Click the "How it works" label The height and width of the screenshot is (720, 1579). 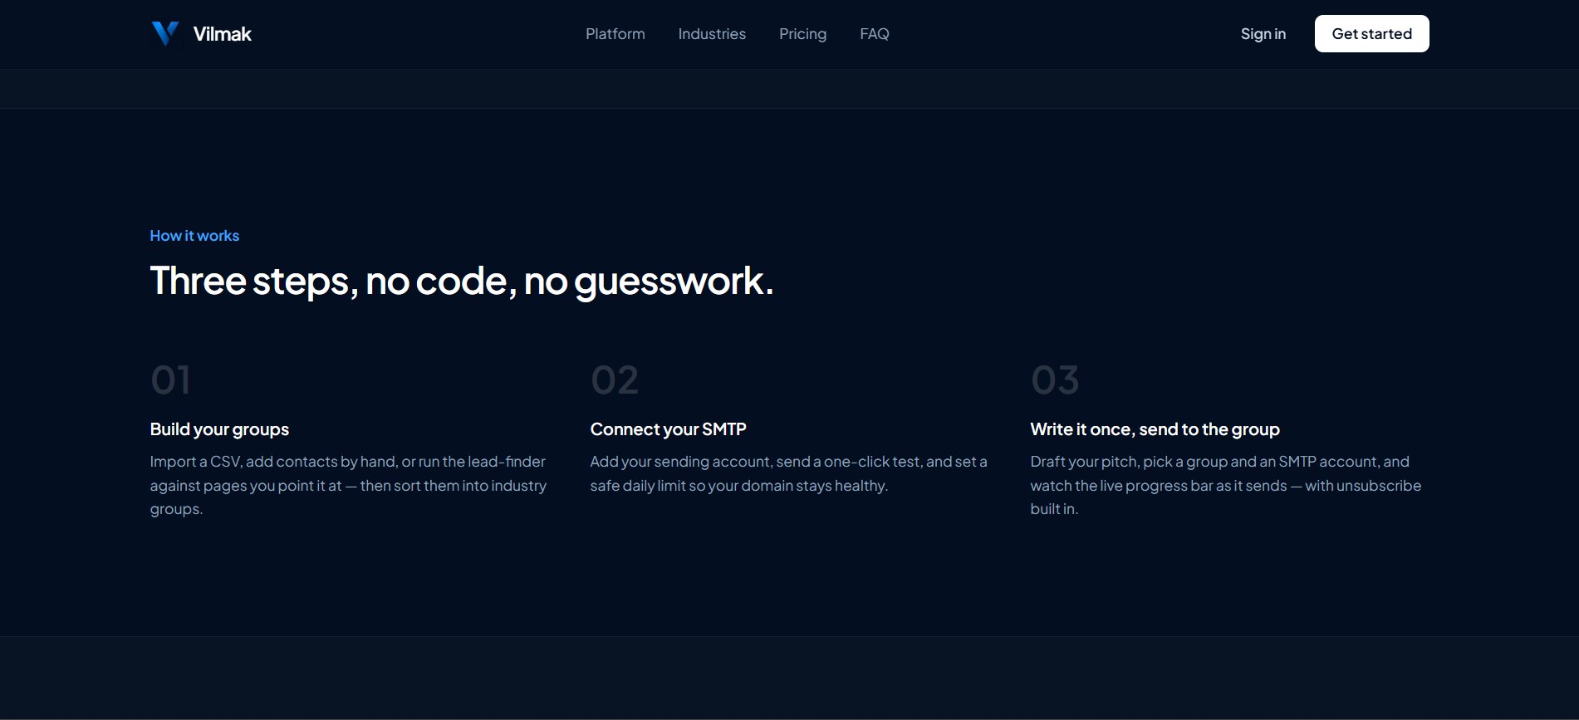click(194, 236)
